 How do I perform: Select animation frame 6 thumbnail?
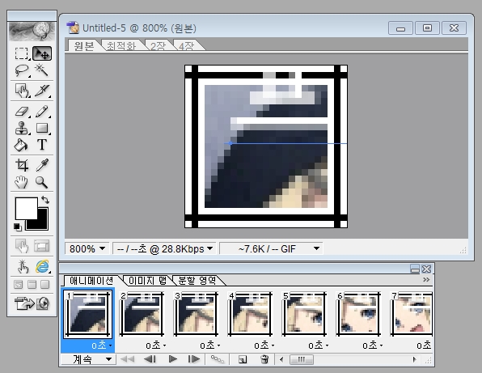(x=358, y=314)
